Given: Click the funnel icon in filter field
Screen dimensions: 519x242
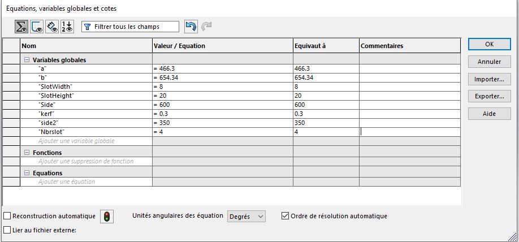Looking at the screenshot, I should click(88, 27).
